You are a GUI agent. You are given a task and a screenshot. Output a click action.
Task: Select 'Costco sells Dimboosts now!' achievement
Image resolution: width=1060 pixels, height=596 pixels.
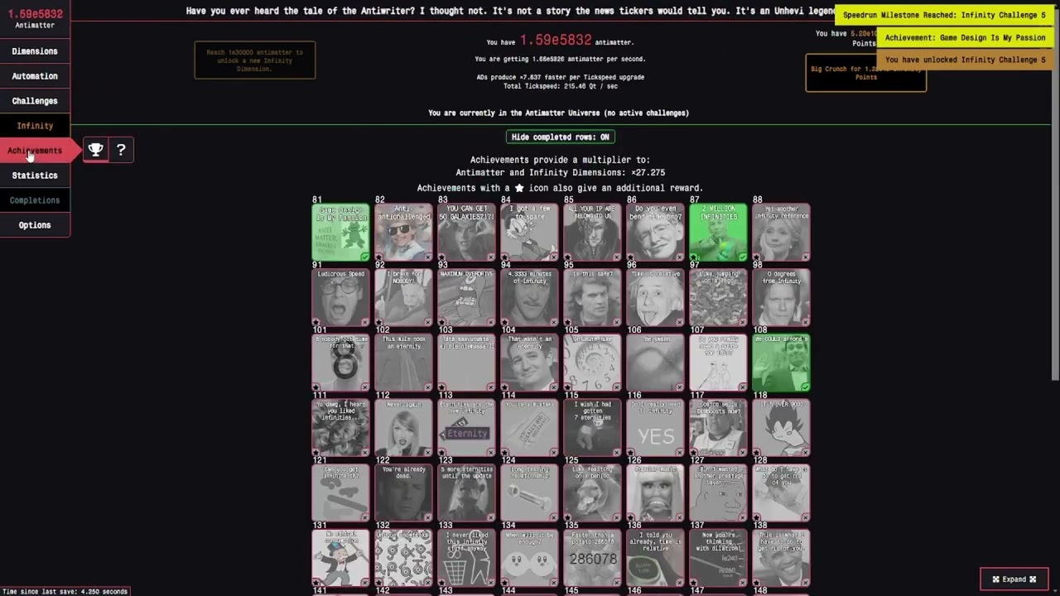click(718, 429)
